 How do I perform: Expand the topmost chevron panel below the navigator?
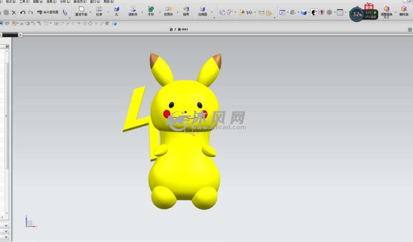6,226
